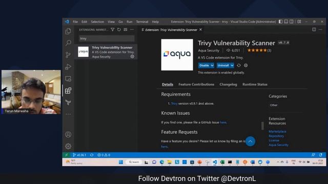Open the Selection menu
The image size is (328, 184).
97,21
